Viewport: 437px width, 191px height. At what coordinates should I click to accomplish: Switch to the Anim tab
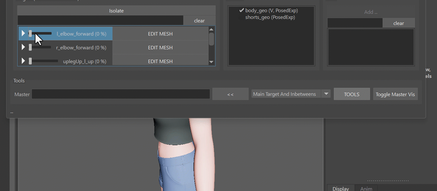(x=366, y=188)
